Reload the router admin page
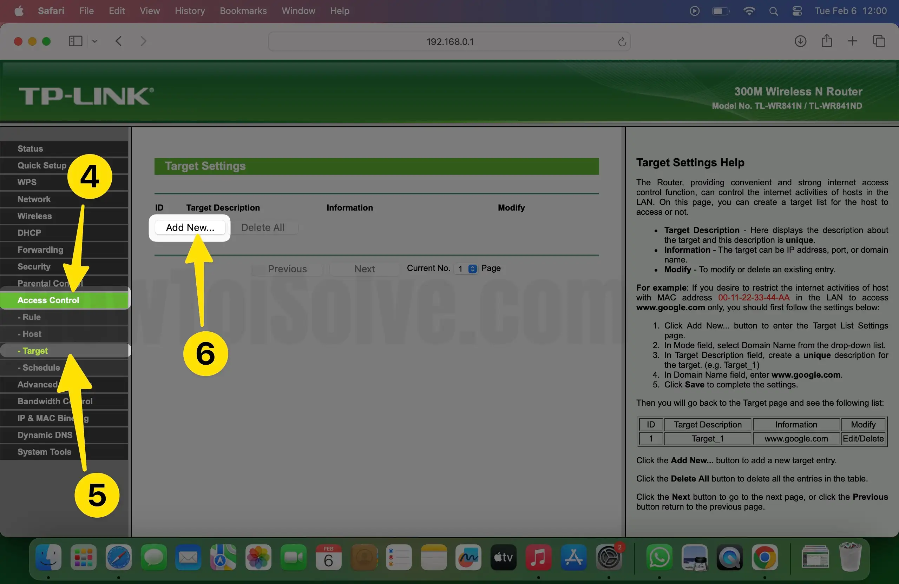Image resolution: width=899 pixels, height=584 pixels. 621,41
